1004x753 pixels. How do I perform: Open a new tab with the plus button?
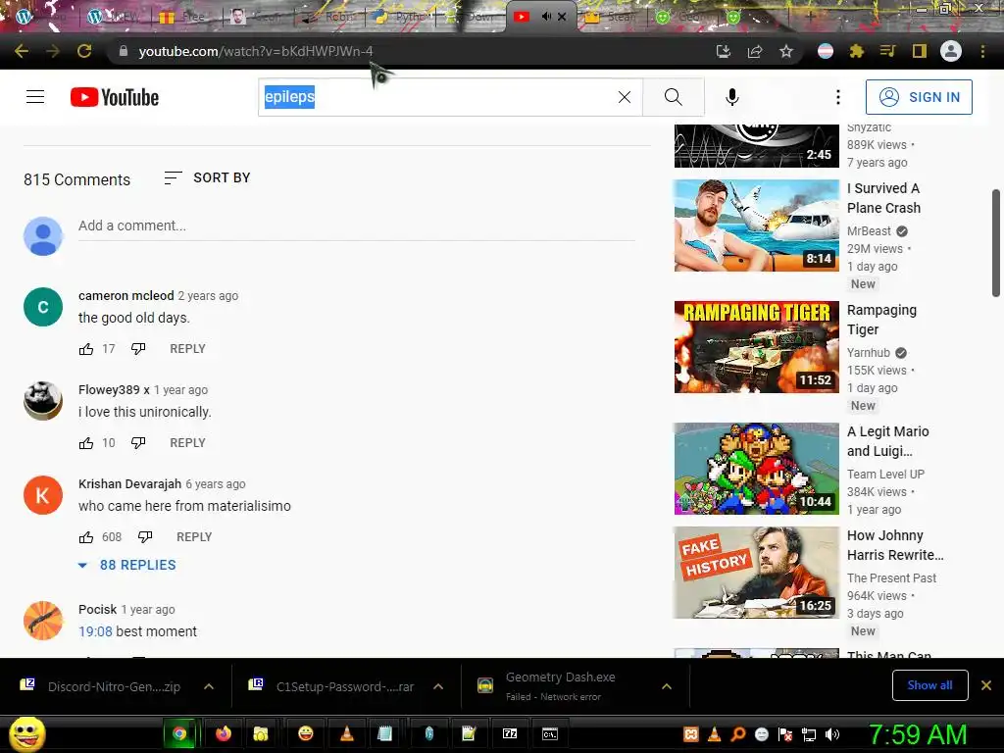click(809, 17)
